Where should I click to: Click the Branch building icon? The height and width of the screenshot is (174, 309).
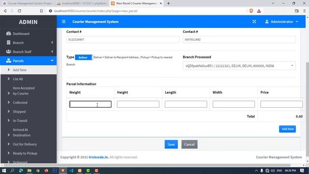coord(9,43)
